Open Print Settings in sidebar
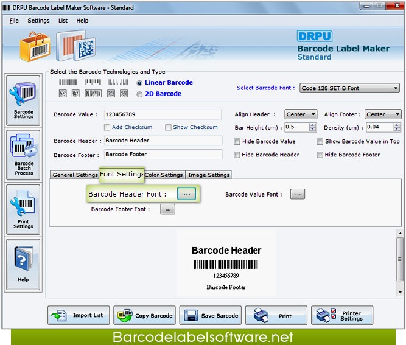The height and width of the screenshot is (345, 406). pos(23,209)
